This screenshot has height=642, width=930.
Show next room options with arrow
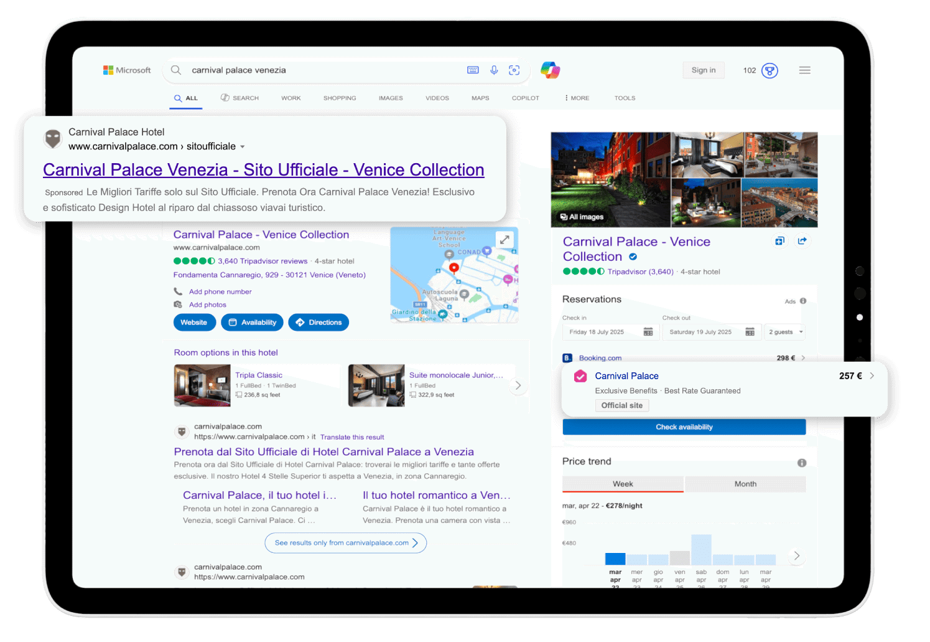[518, 386]
